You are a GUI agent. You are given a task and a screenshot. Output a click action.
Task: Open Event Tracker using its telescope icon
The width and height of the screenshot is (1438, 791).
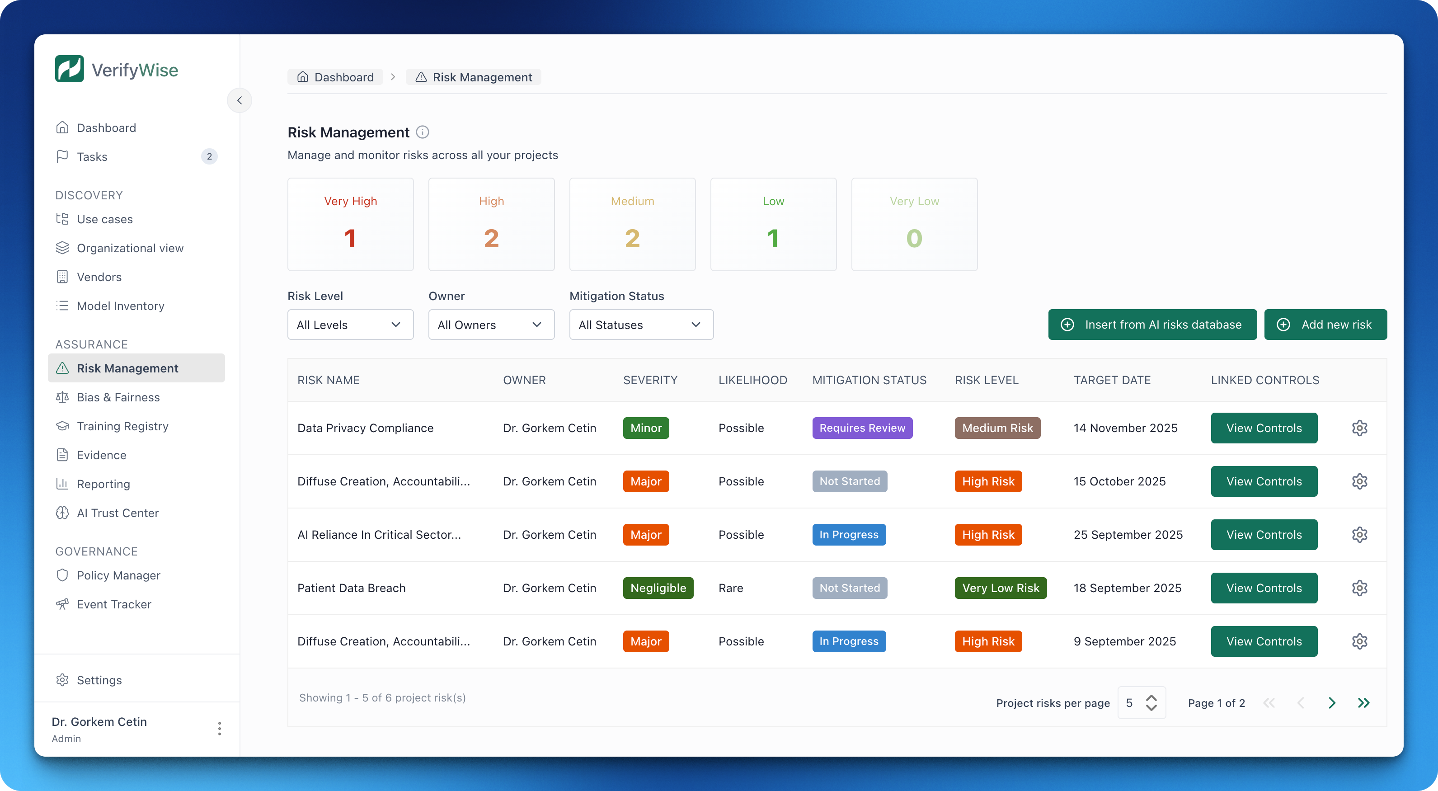(x=62, y=604)
